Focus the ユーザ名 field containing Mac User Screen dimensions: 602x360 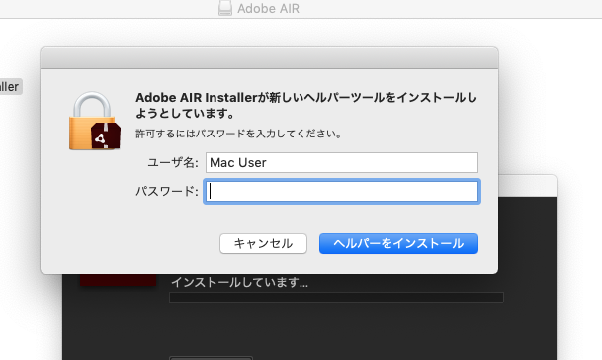[x=342, y=162]
